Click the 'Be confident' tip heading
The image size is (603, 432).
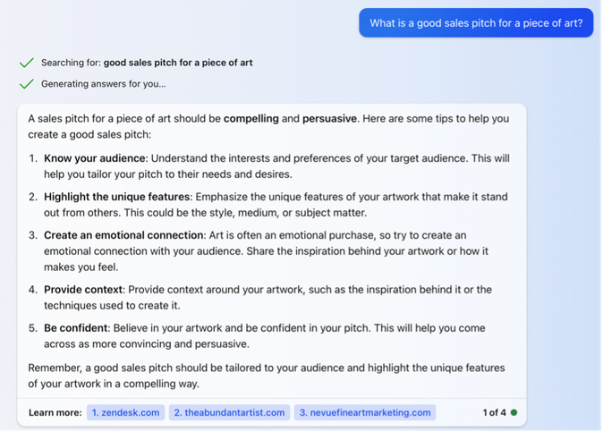pos(75,328)
